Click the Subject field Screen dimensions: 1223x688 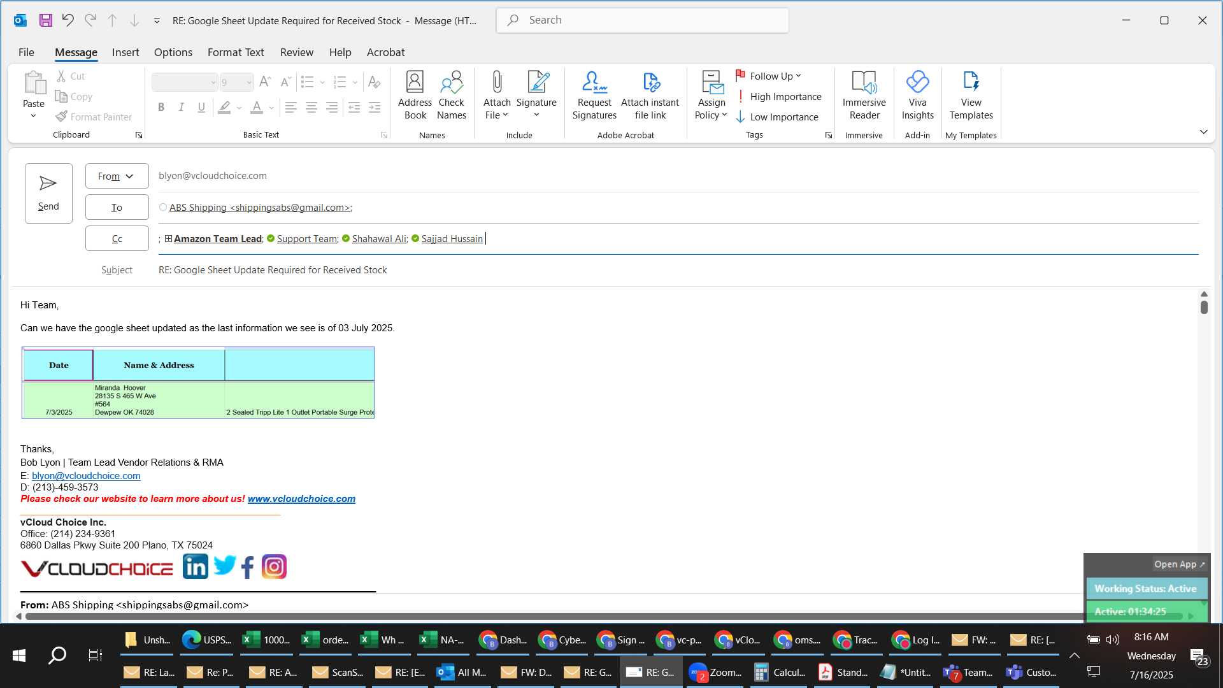677,270
